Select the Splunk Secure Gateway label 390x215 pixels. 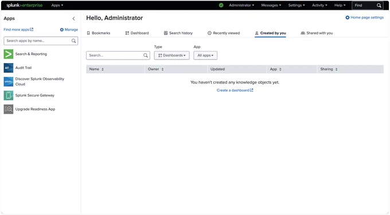pos(35,95)
